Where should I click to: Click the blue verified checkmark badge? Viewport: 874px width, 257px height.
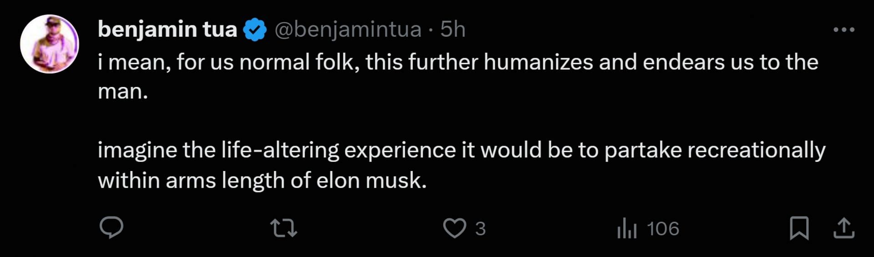254,30
